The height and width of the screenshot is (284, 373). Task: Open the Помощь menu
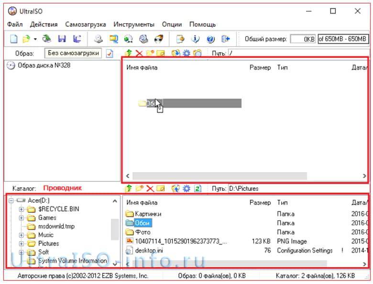[x=202, y=24]
